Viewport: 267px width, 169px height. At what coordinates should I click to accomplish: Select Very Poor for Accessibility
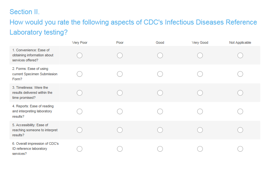pyautogui.click(x=80, y=130)
